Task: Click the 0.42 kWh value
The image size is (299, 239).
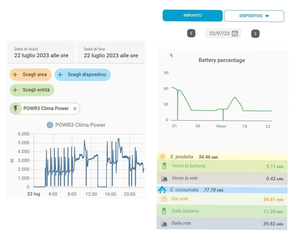Action: tap(275, 179)
